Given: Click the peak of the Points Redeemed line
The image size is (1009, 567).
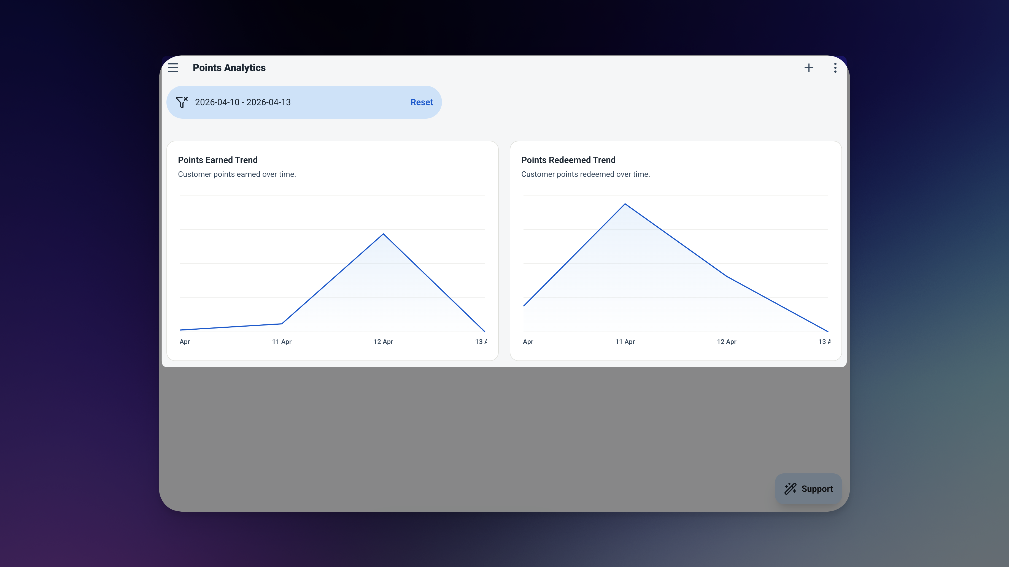Looking at the screenshot, I should point(625,204).
